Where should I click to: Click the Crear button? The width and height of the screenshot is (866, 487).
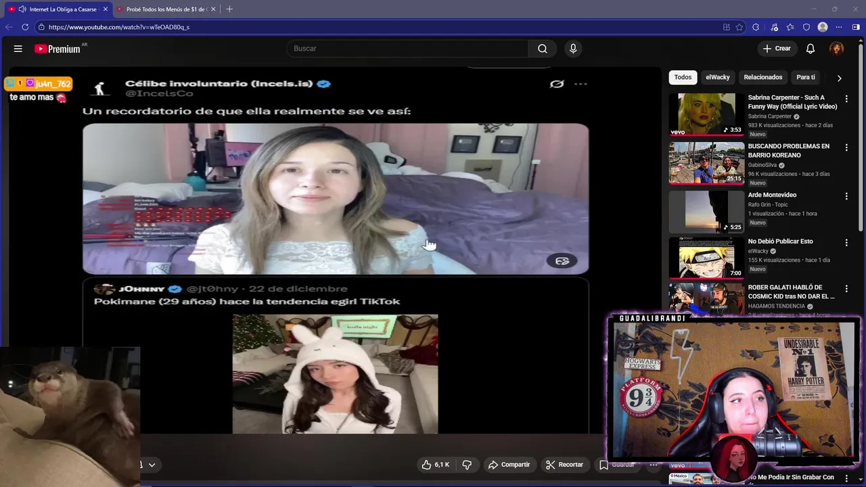[777, 49]
